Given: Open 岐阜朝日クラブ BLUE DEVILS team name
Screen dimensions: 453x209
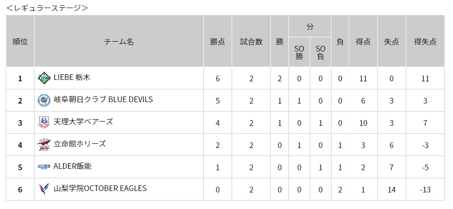Looking at the screenshot, I should pyautogui.click(x=103, y=100).
